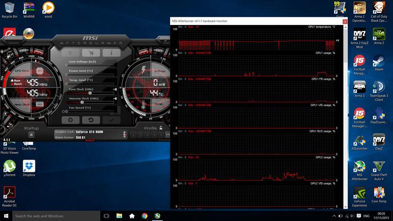Viewport: 393px width, 221px height.
Task: Select the Arma 2 Operation desktop icon
Action: tap(360, 12)
